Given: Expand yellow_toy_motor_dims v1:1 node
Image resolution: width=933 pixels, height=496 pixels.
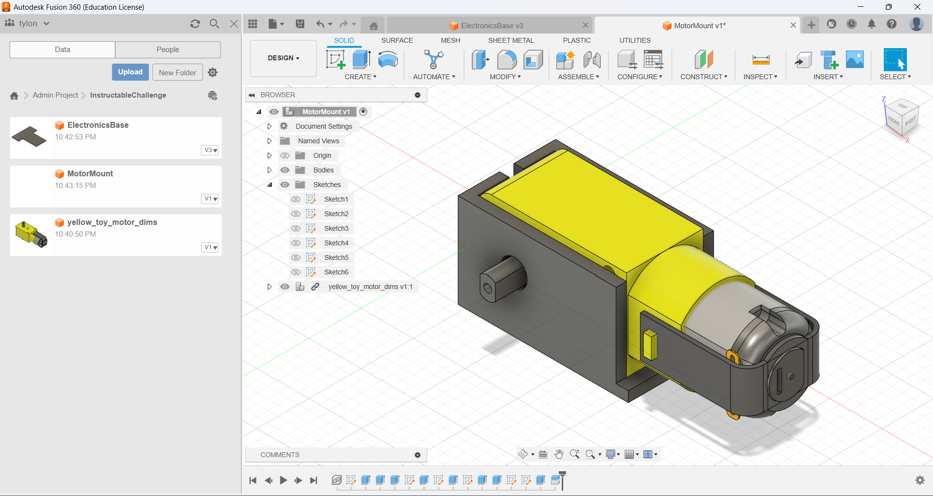Looking at the screenshot, I should pos(269,287).
